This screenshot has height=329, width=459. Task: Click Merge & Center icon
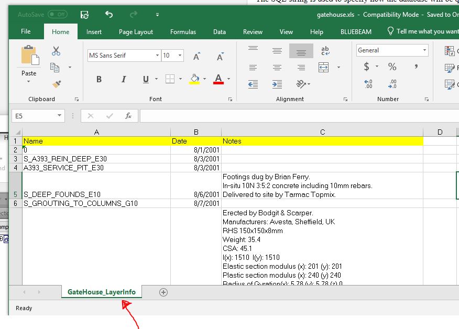[323, 68]
